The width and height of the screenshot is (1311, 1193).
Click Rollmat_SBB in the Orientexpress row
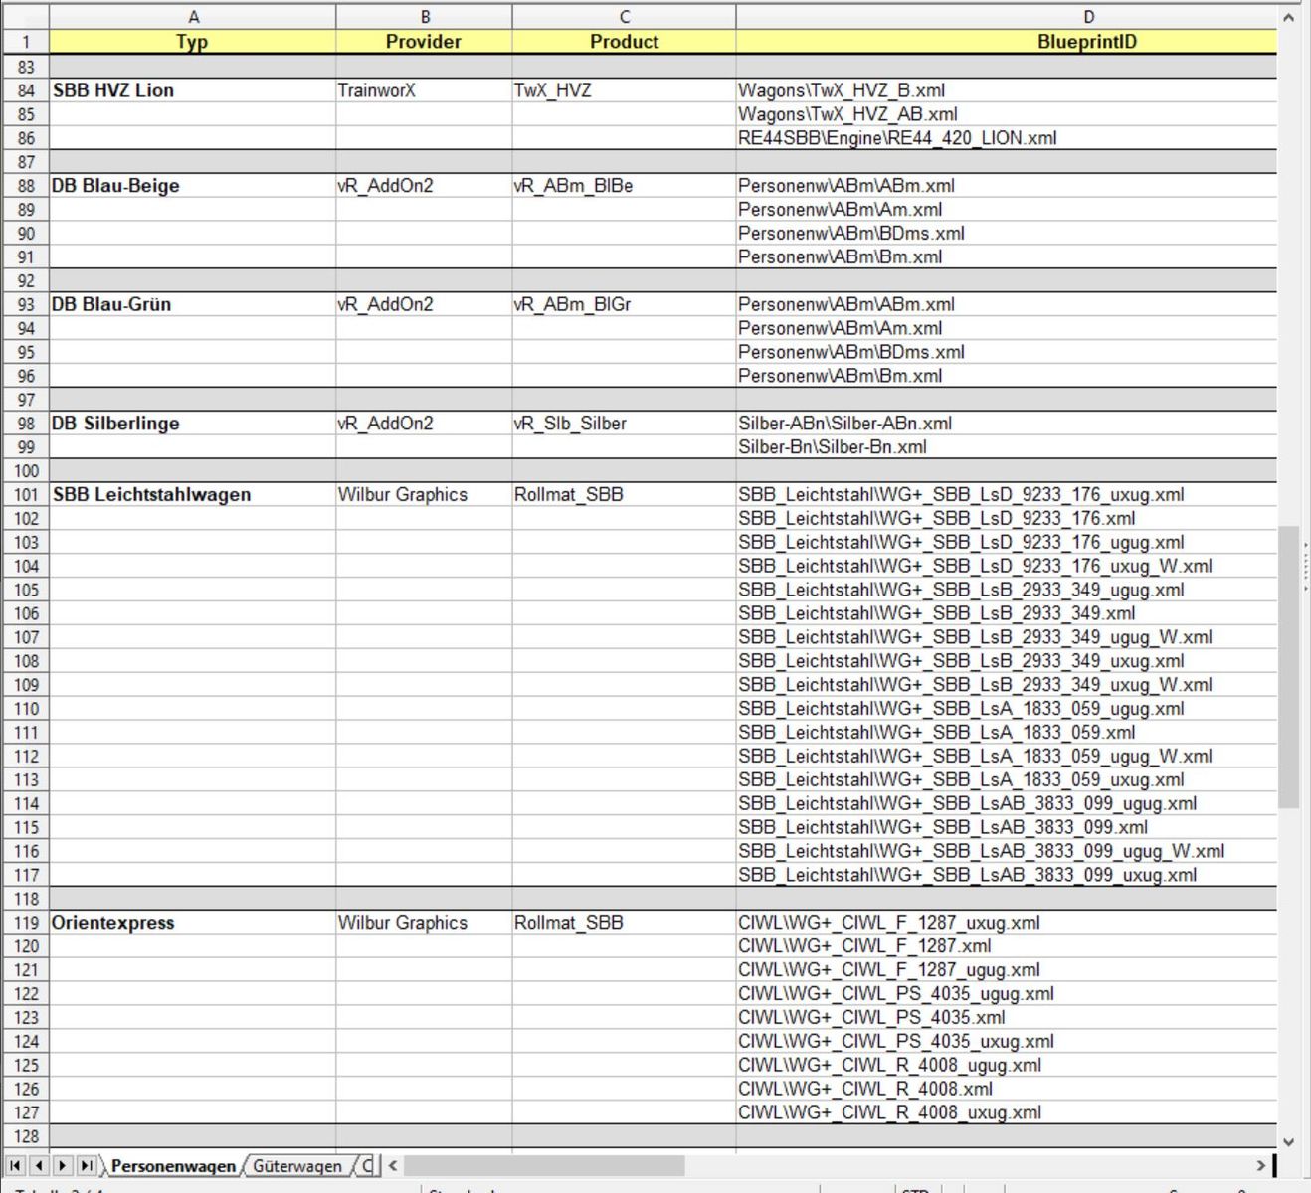click(625, 923)
